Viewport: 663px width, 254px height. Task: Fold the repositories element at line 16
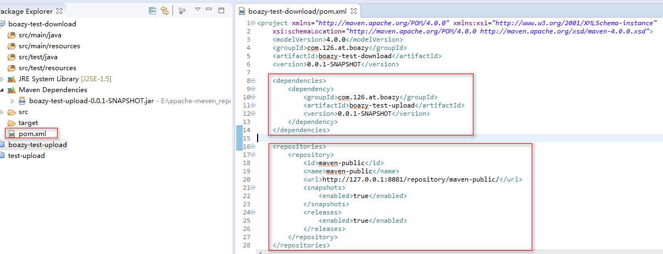253,146
